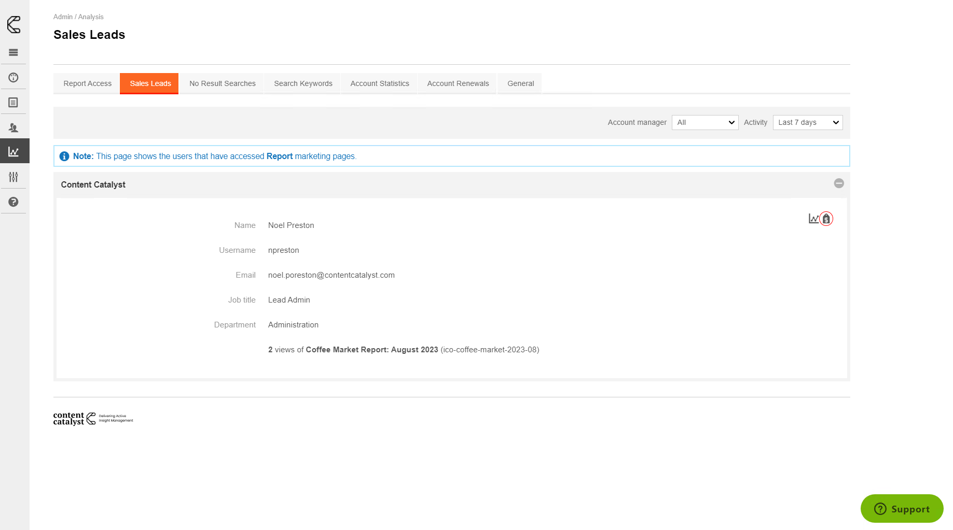Screen dimensions: 953x530
Task: Switch to the No Result Searches tab
Action: point(222,83)
